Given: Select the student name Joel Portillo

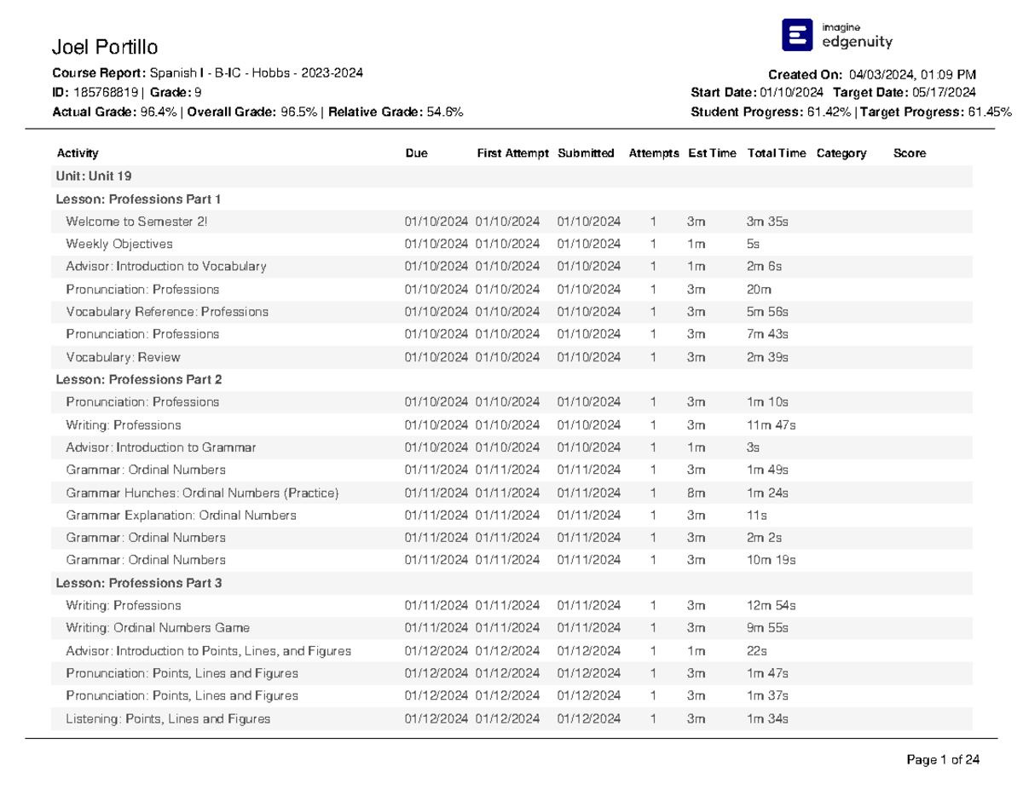Looking at the screenshot, I should click(x=105, y=45).
